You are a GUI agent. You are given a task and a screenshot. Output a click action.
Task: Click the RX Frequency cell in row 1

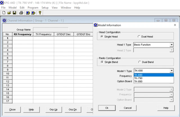click(x=22, y=38)
